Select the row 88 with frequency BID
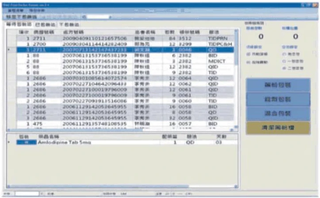 [125, 56]
